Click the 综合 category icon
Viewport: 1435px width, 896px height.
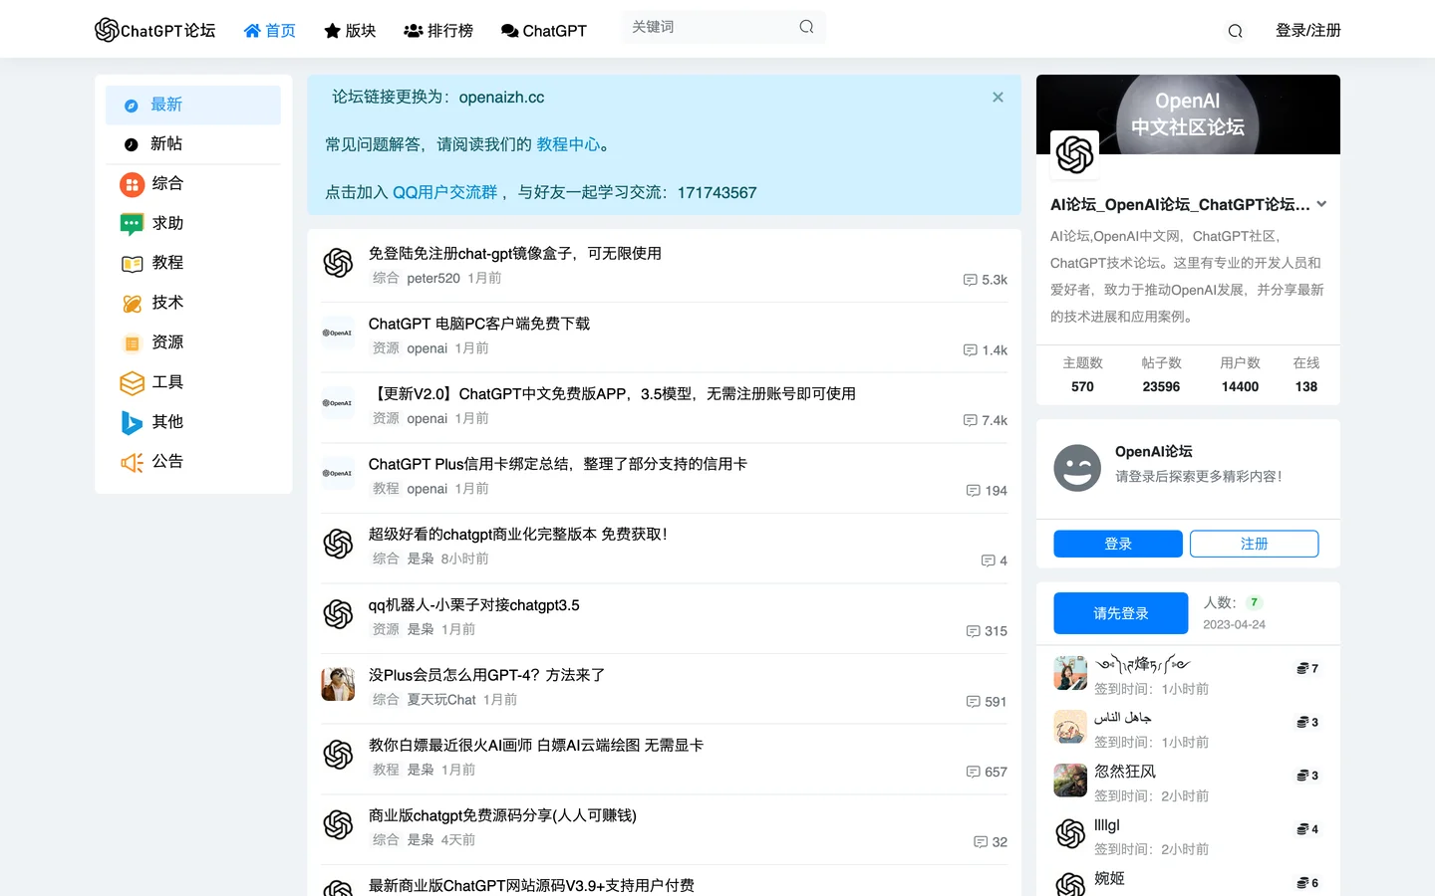132,184
